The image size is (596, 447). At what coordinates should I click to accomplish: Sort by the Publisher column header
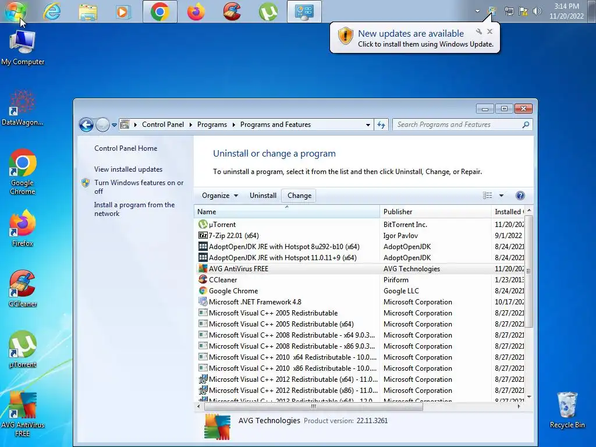[x=435, y=212]
